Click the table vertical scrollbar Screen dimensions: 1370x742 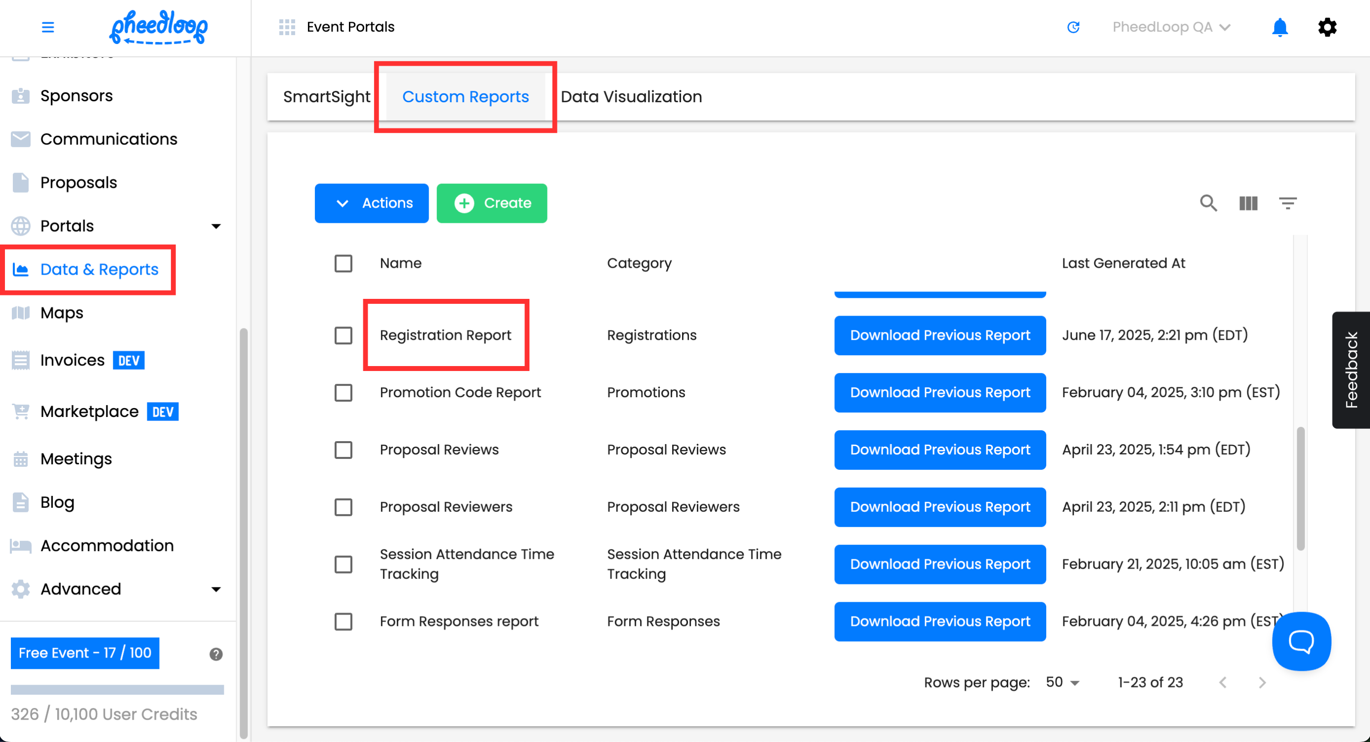(1300, 488)
